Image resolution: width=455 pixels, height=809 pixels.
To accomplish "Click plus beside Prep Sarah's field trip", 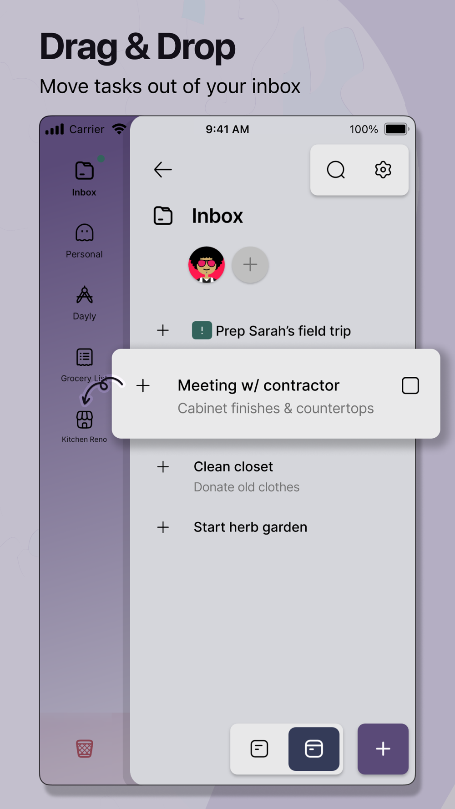I will [163, 330].
